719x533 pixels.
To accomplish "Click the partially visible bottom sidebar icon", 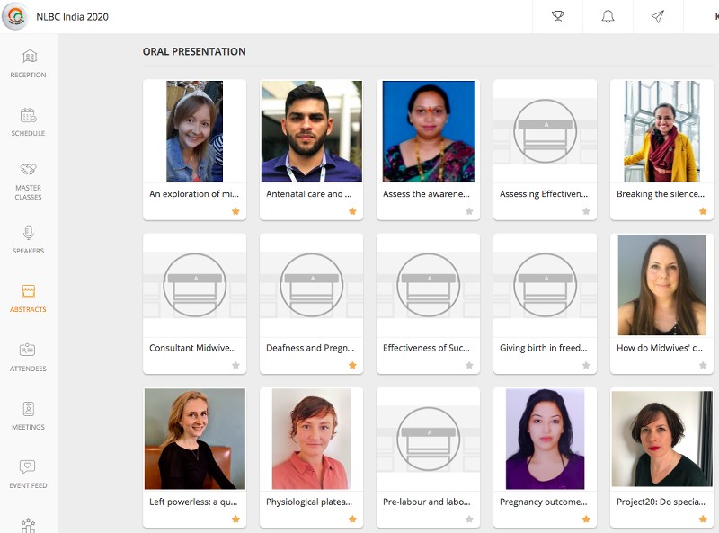I will [29, 525].
